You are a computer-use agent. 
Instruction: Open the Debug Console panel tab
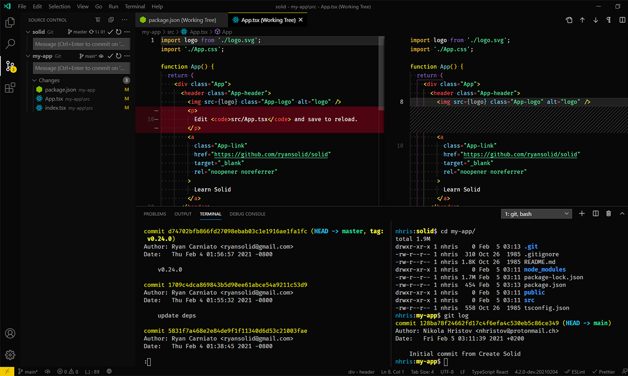pos(247,214)
